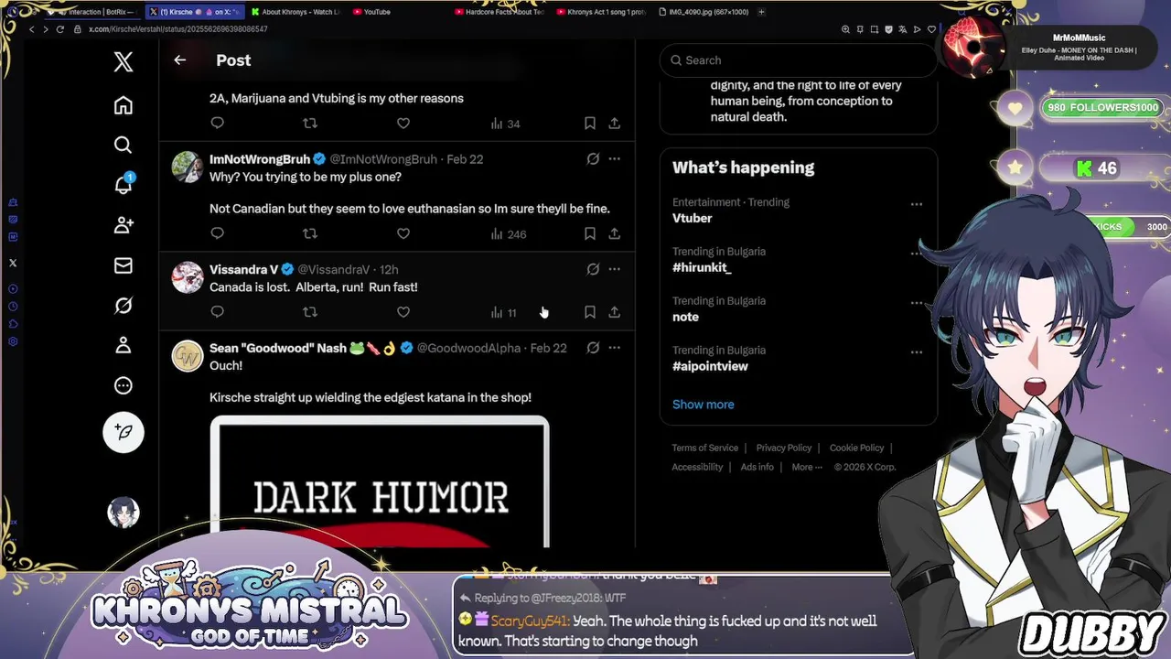Viewport: 1171px width, 659px height.
Task: Open trending hashtag #hirunkit_
Action: pos(702,267)
